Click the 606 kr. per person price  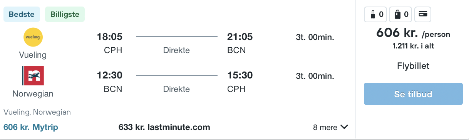[x=413, y=34]
